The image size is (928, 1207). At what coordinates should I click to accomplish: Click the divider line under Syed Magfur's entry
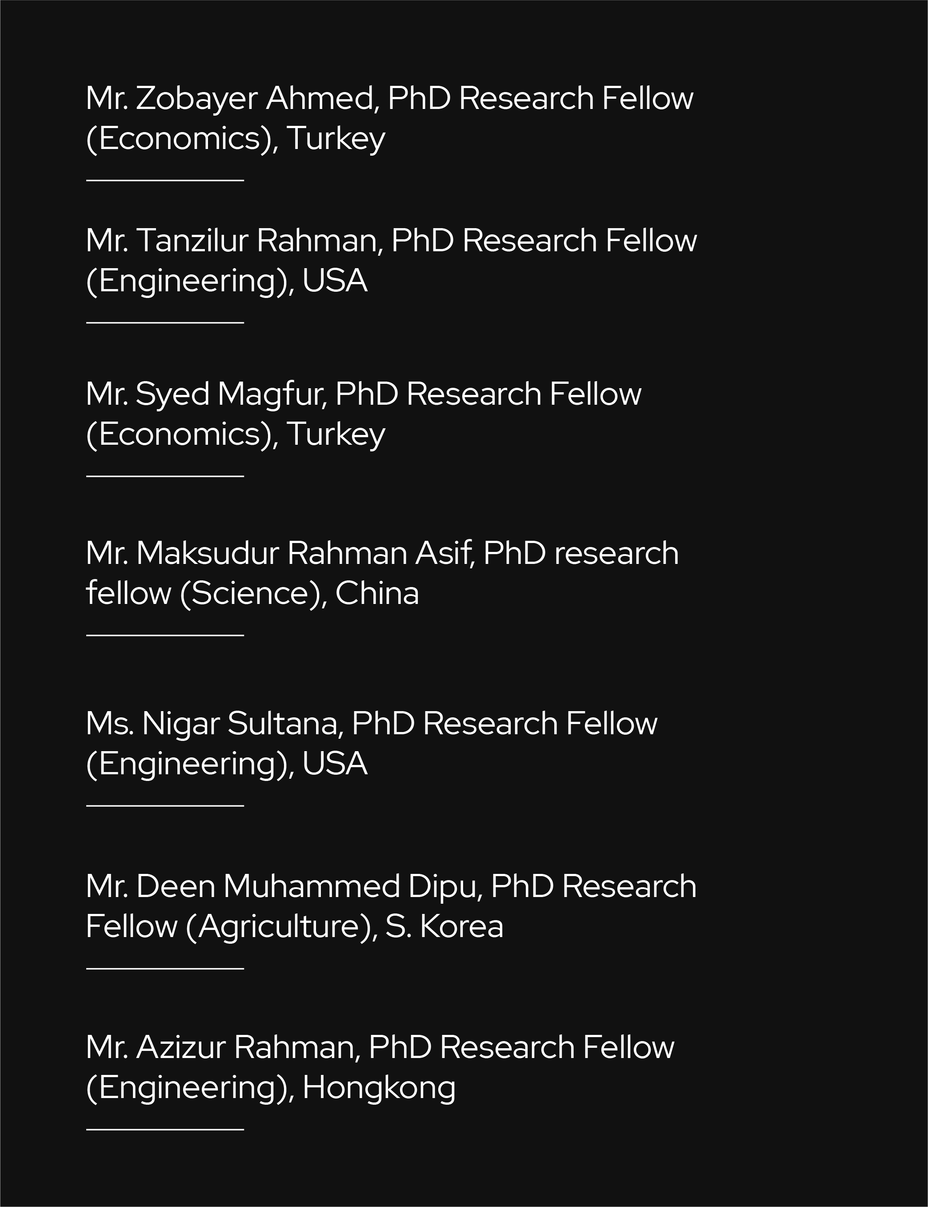coord(164,476)
